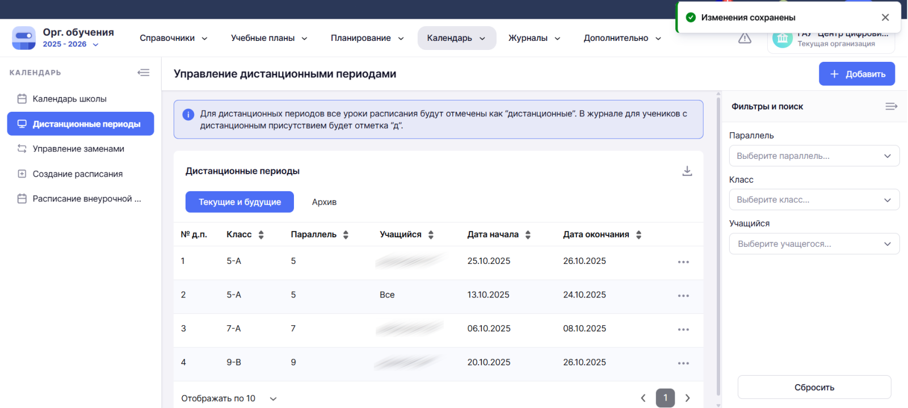Collapse the Filters and search panel
908x408 pixels.
[x=891, y=107]
